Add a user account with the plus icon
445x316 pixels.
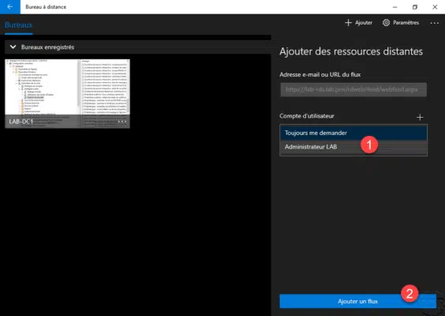coord(420,117)
